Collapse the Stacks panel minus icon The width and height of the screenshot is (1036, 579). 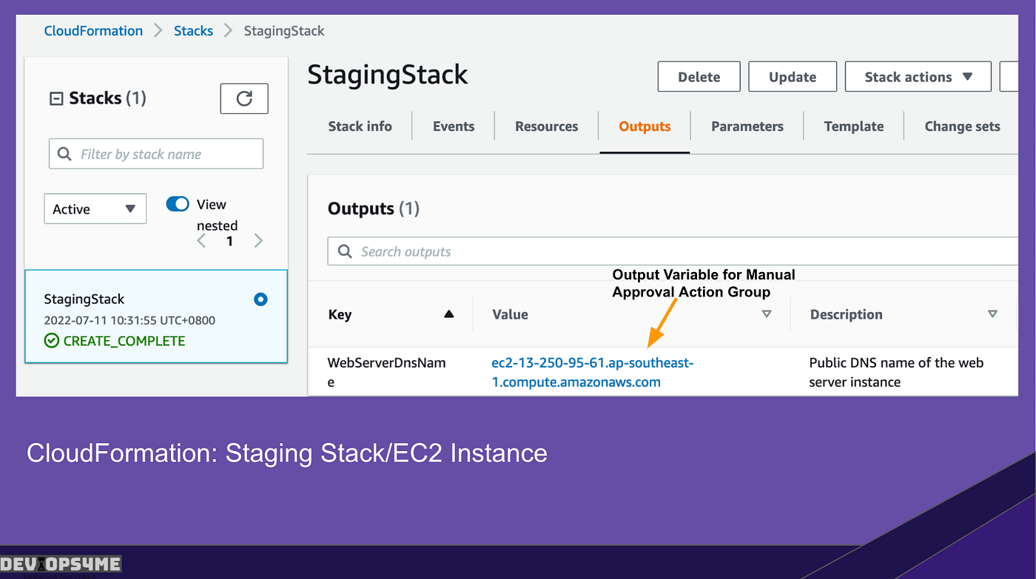(56, 98)
